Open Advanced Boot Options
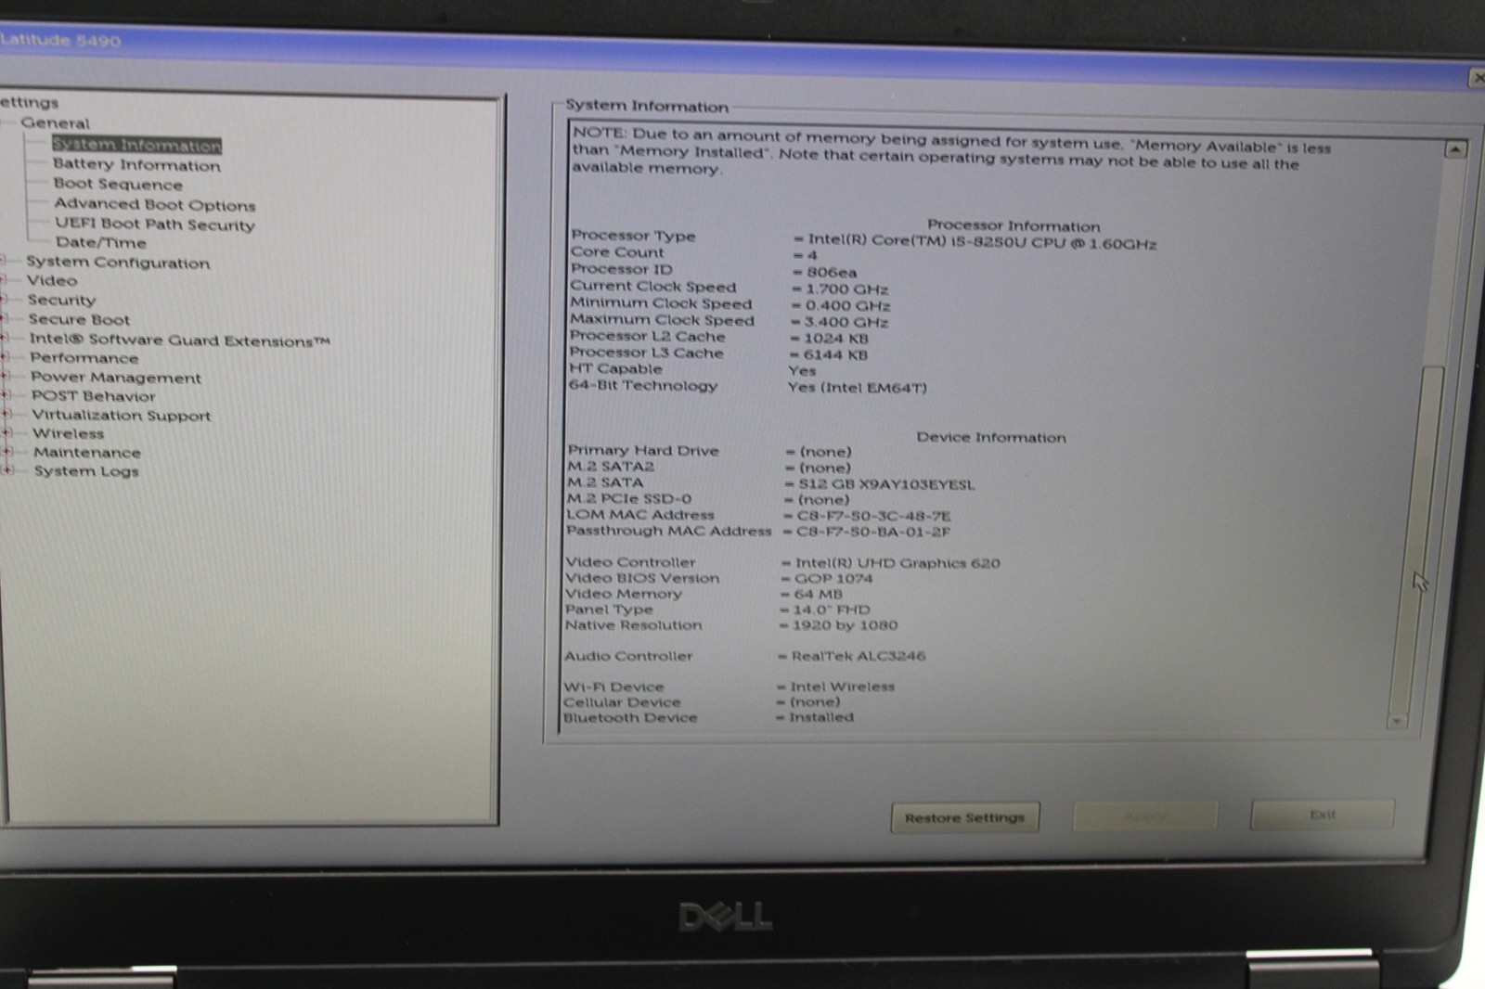The image size is (1485, 989). pos(154,205)
